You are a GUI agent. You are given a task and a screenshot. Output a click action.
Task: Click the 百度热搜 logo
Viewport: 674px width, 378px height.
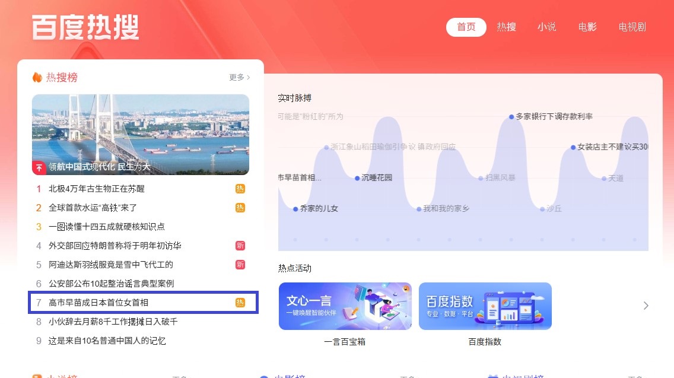[85, 27]
